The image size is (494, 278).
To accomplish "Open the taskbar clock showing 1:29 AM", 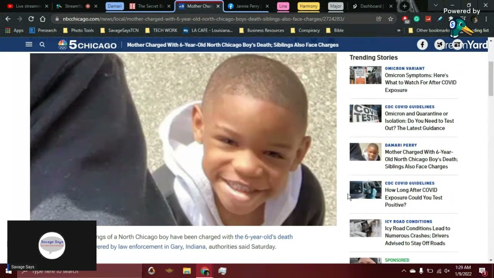I will pos(463,271).
